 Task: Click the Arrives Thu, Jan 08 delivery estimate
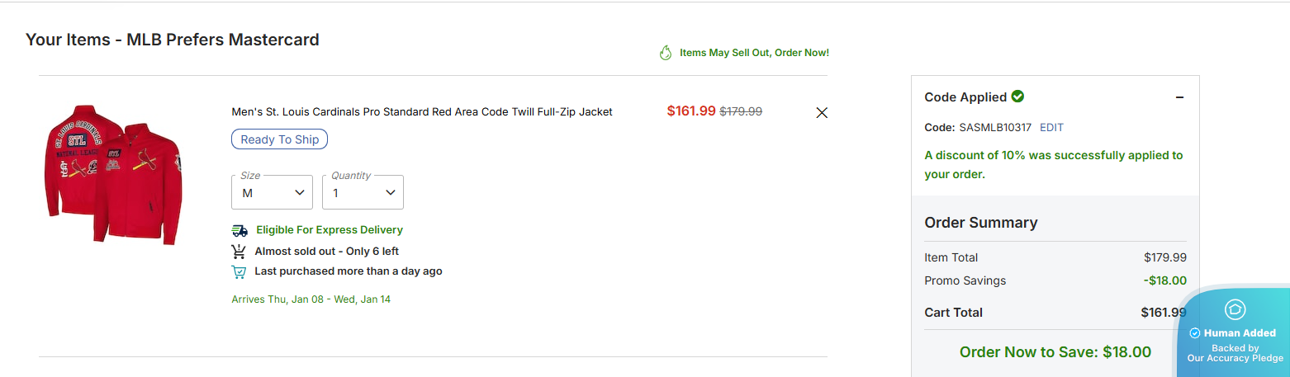point(311,299)
